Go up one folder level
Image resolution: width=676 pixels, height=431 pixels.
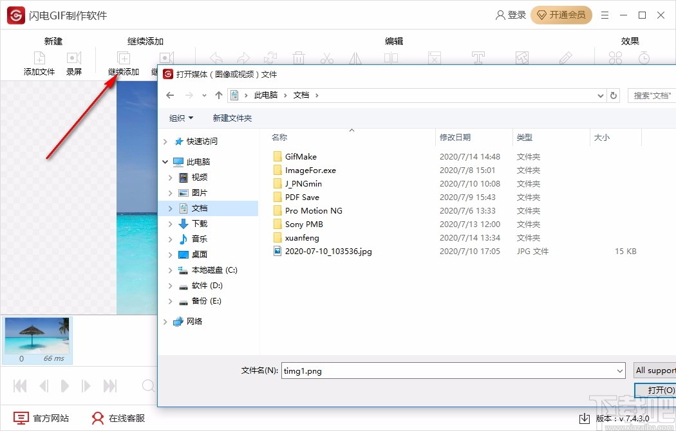(x=219, y=95)
